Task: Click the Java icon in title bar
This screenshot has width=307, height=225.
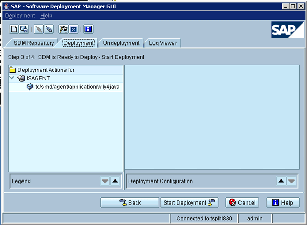Action: click(7, 6)
